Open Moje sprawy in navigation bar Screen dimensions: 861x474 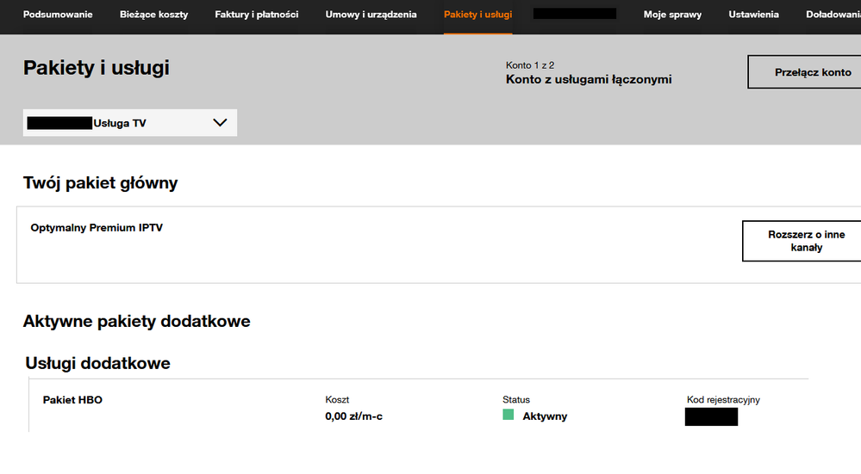672,15
